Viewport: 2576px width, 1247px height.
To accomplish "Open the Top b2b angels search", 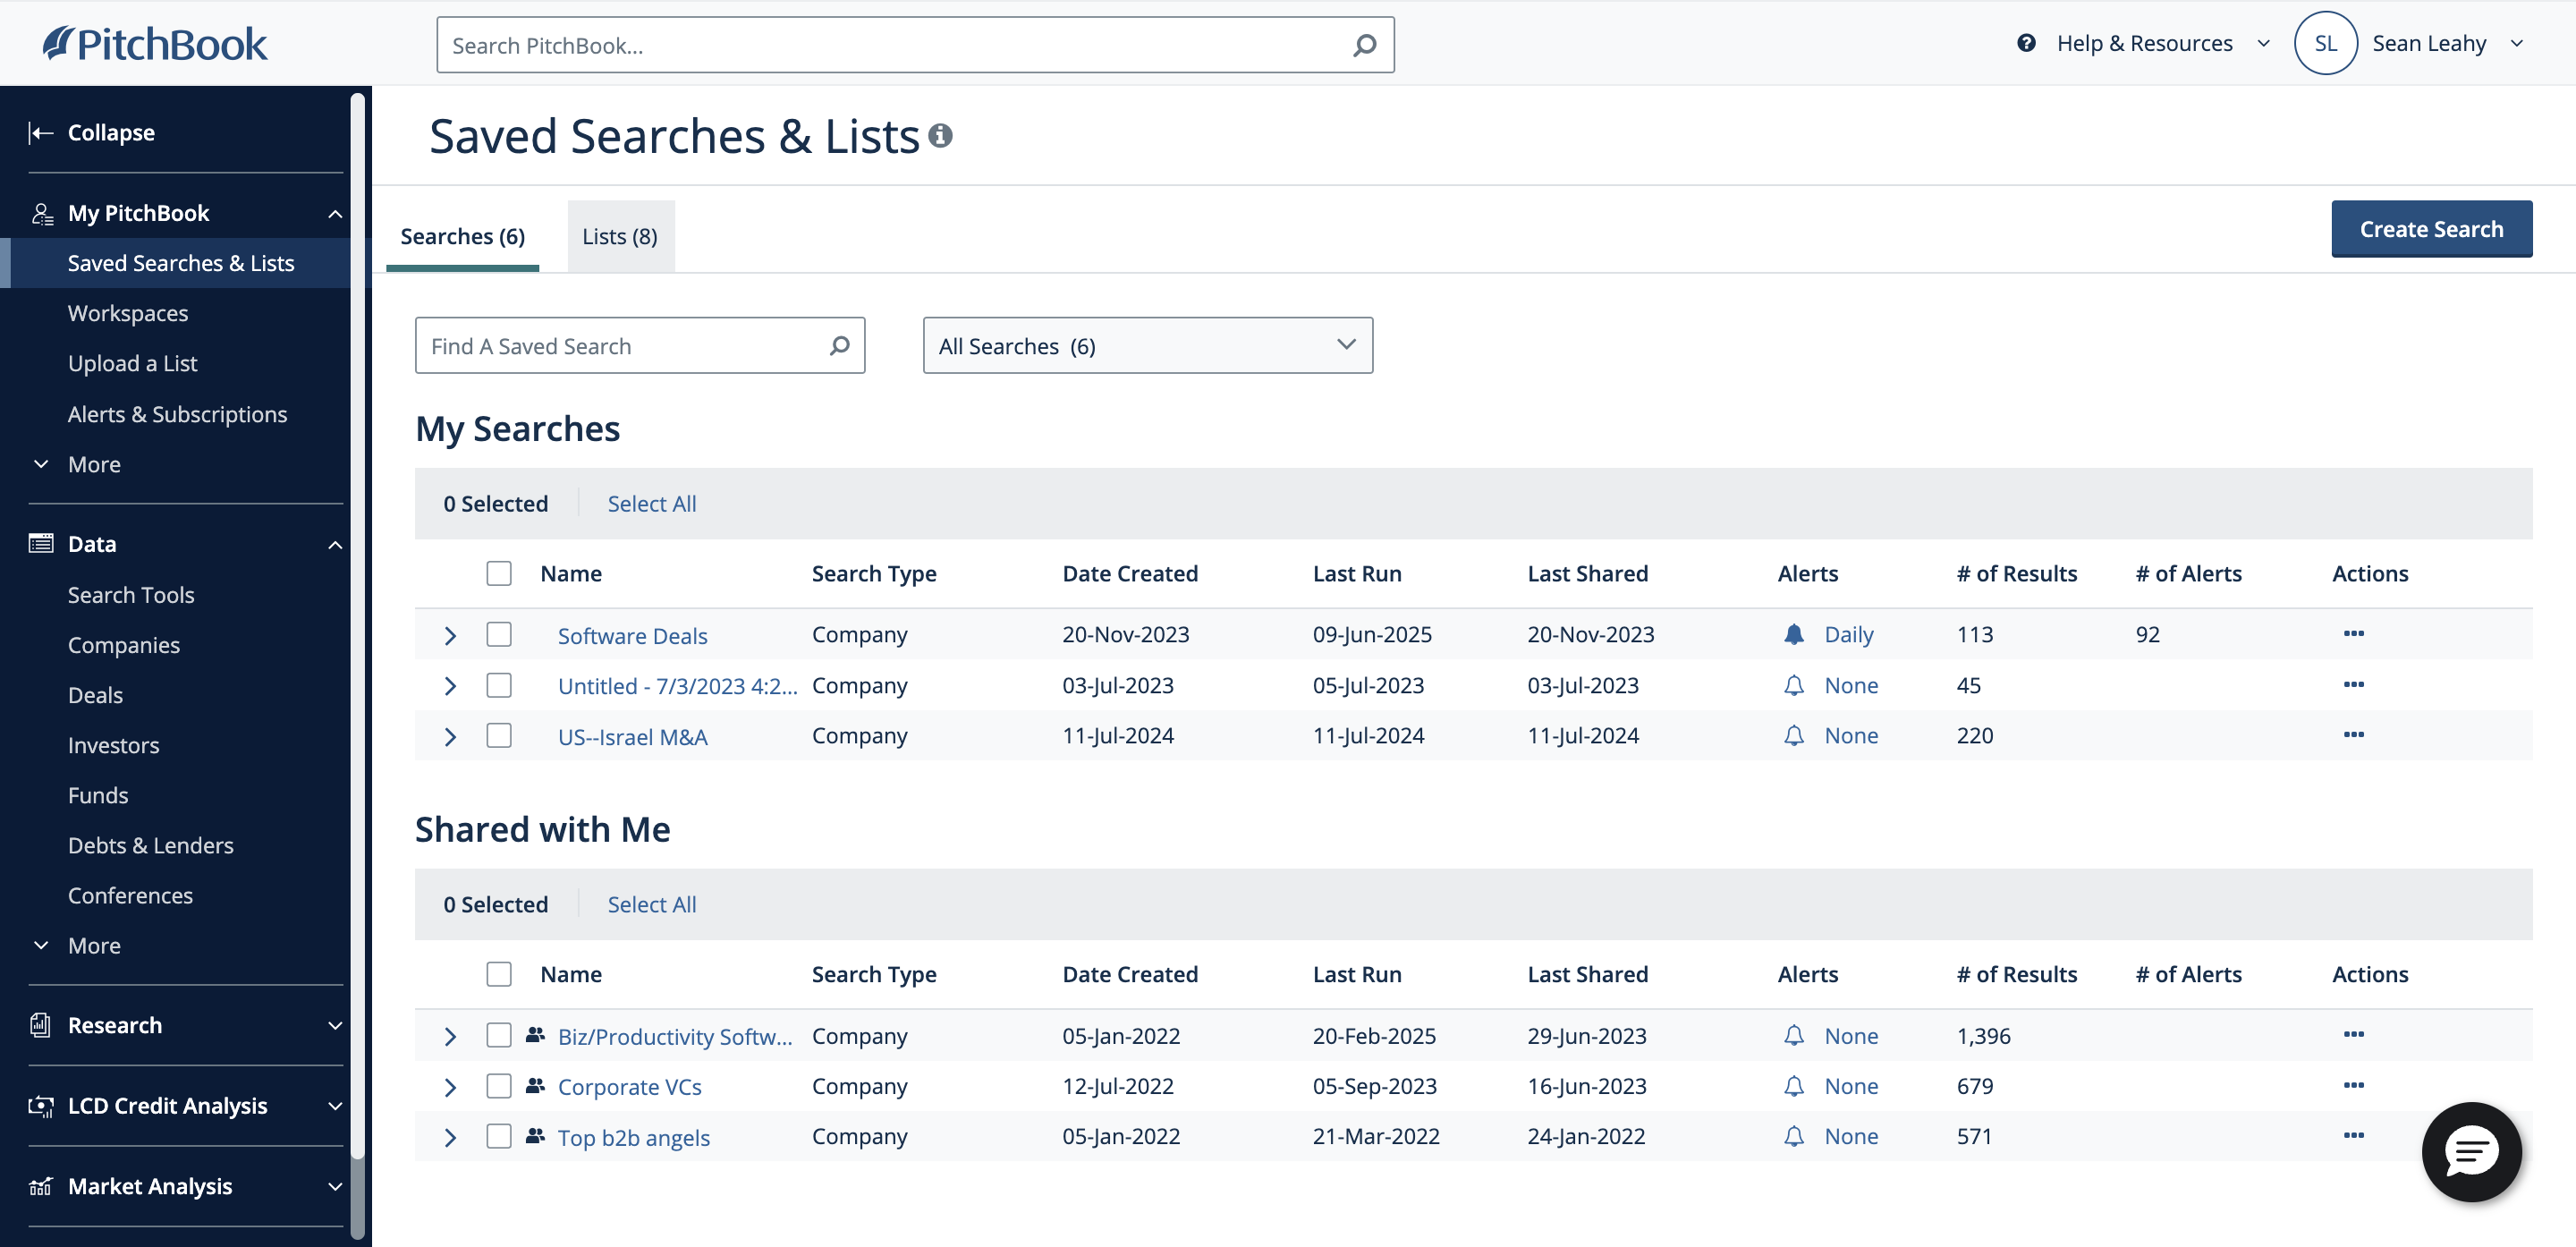I will click(x=633, y=1136).
